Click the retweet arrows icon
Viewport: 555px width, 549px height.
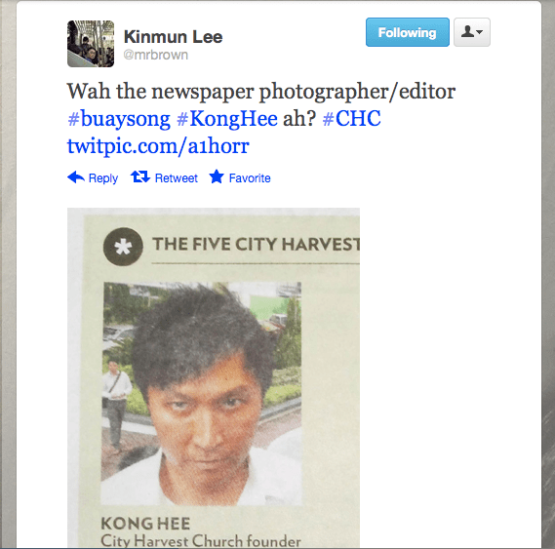[140, 176]
